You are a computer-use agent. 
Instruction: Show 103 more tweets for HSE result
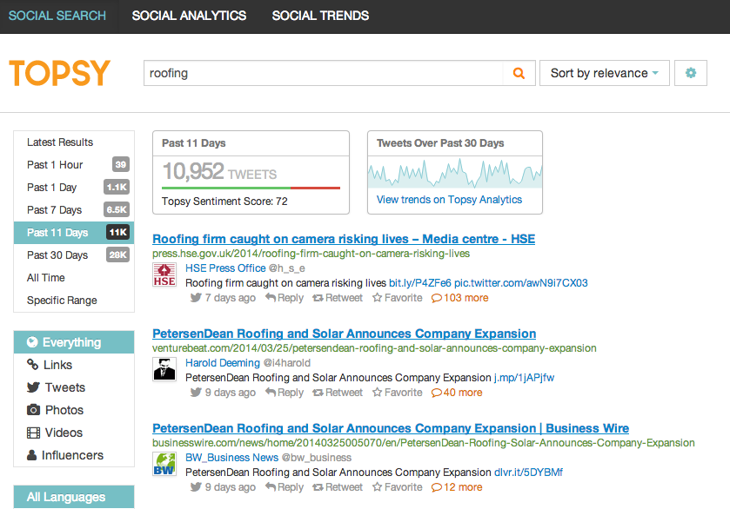[x=460, y=298]
